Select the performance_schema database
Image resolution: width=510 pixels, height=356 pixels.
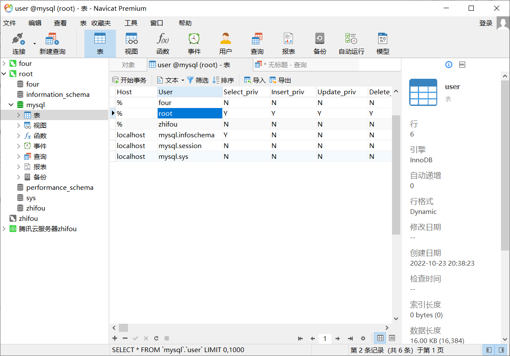point(59,188)
